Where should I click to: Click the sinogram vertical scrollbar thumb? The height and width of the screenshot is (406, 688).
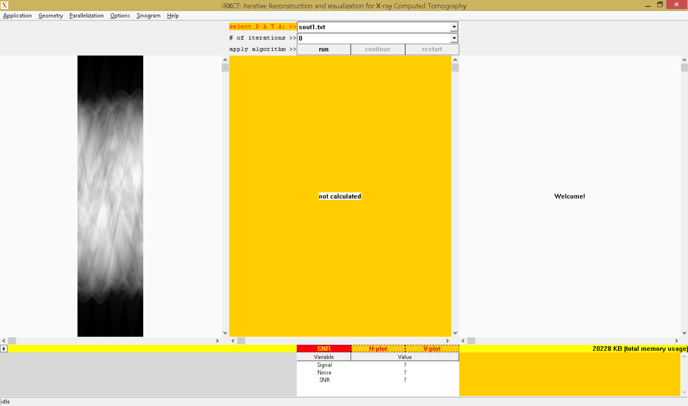pos(225,68)
